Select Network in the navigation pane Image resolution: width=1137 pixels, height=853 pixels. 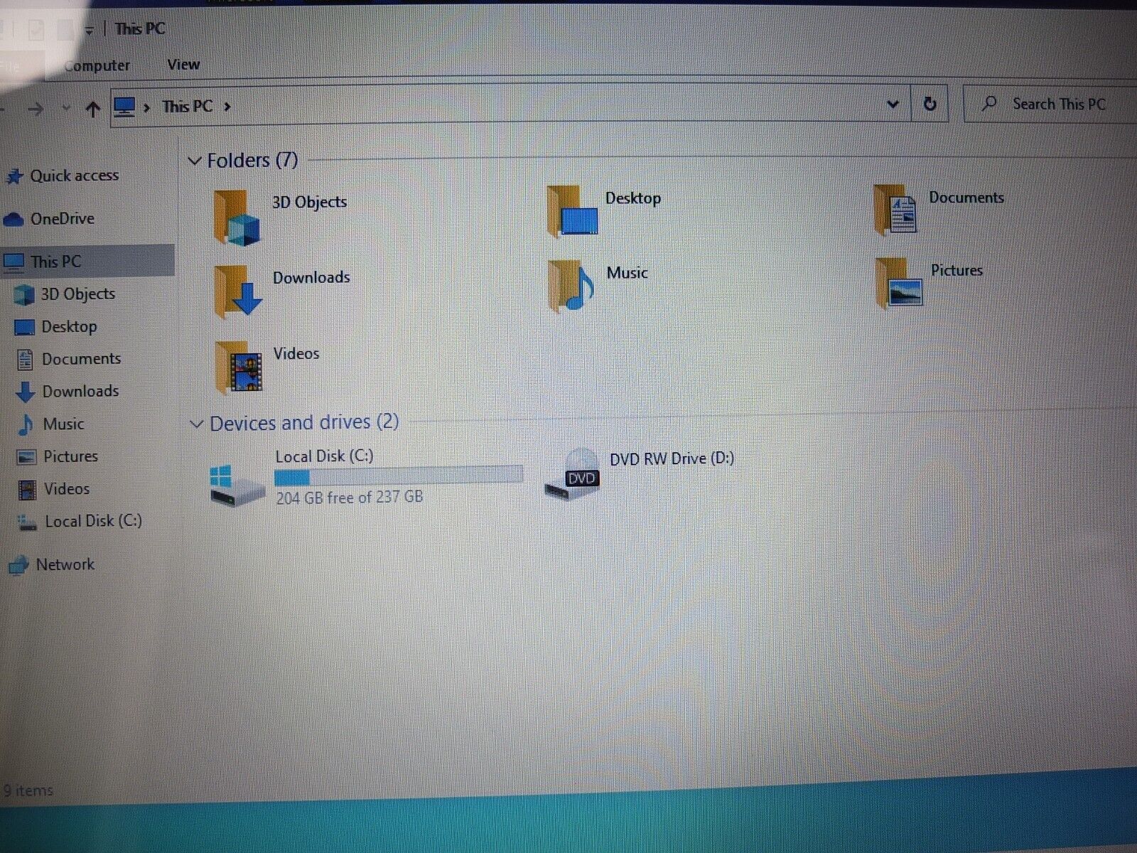[65, 564]
